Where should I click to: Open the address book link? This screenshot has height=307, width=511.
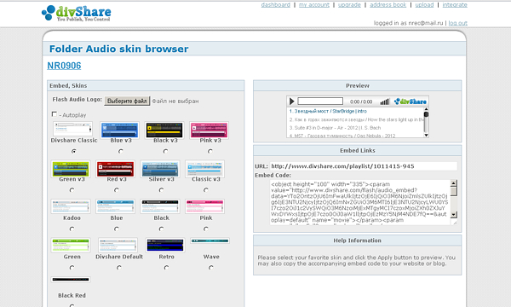click(x=388, y=5)
